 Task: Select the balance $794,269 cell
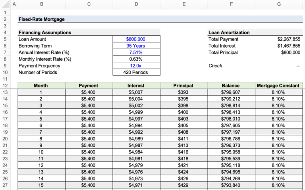point(231,178)
